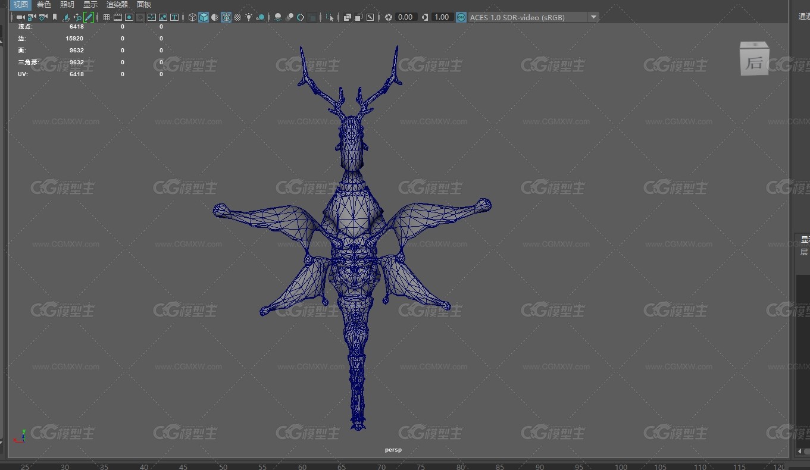
Task: Toggle the X-Ray display icon
Action: tap(348, 17)
